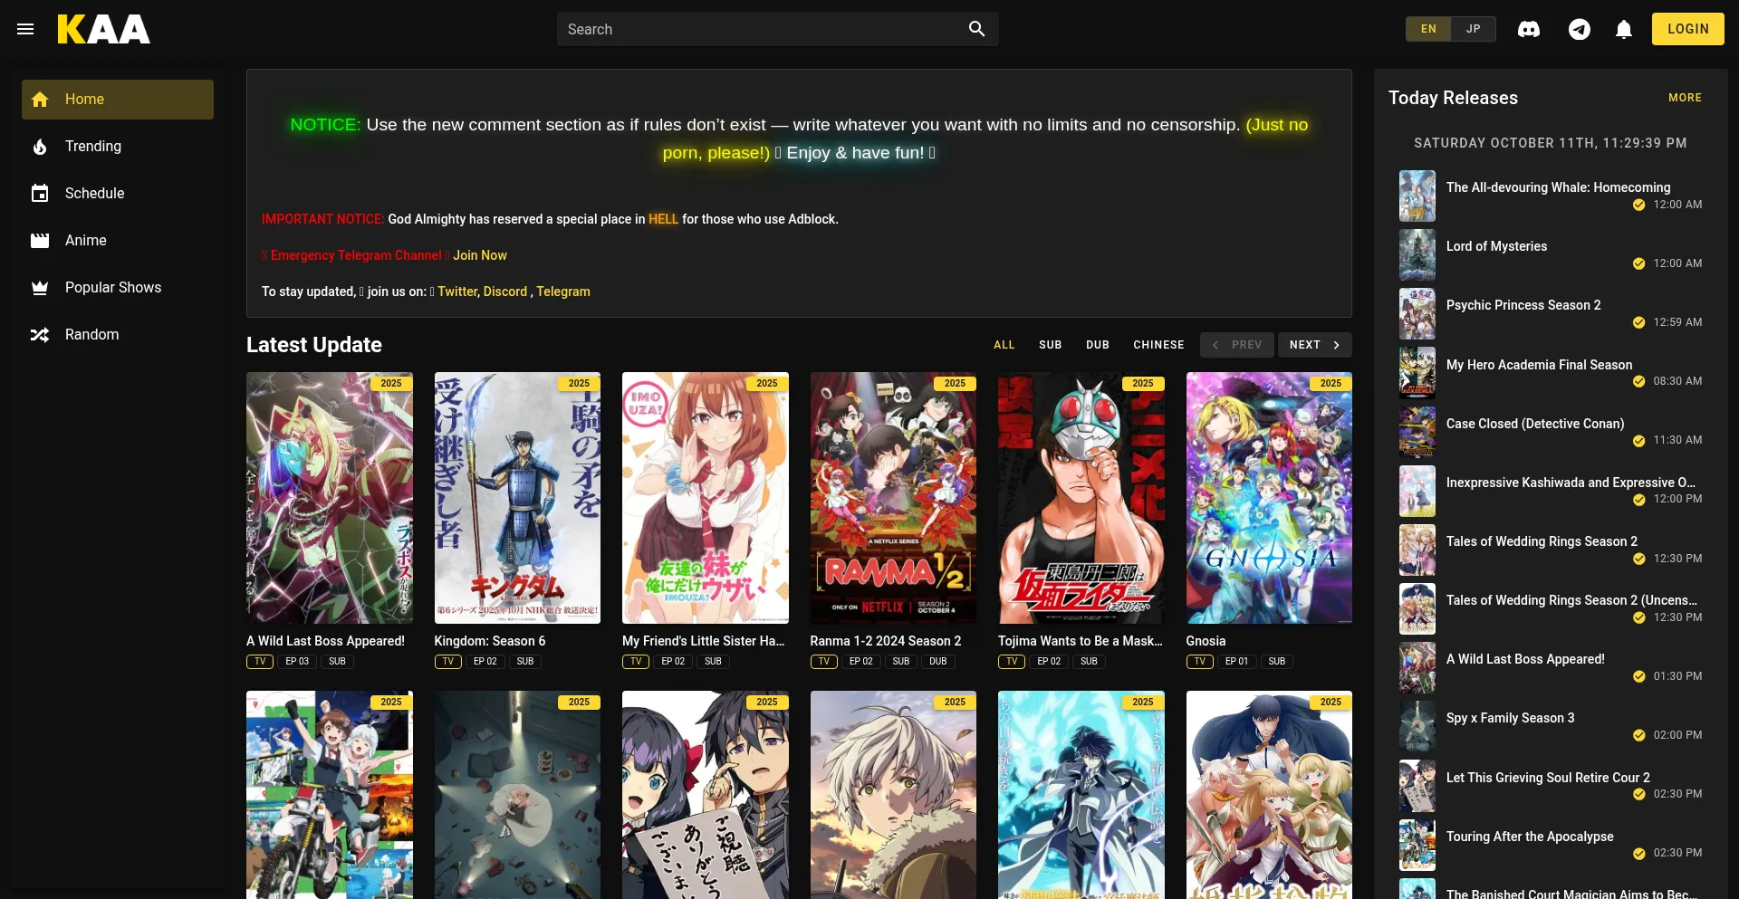The width and height of the screenshot is (1739, 899).
Task: Open Schedule from the sidebar
Action: pyautogui.click(x=94, y=194)
